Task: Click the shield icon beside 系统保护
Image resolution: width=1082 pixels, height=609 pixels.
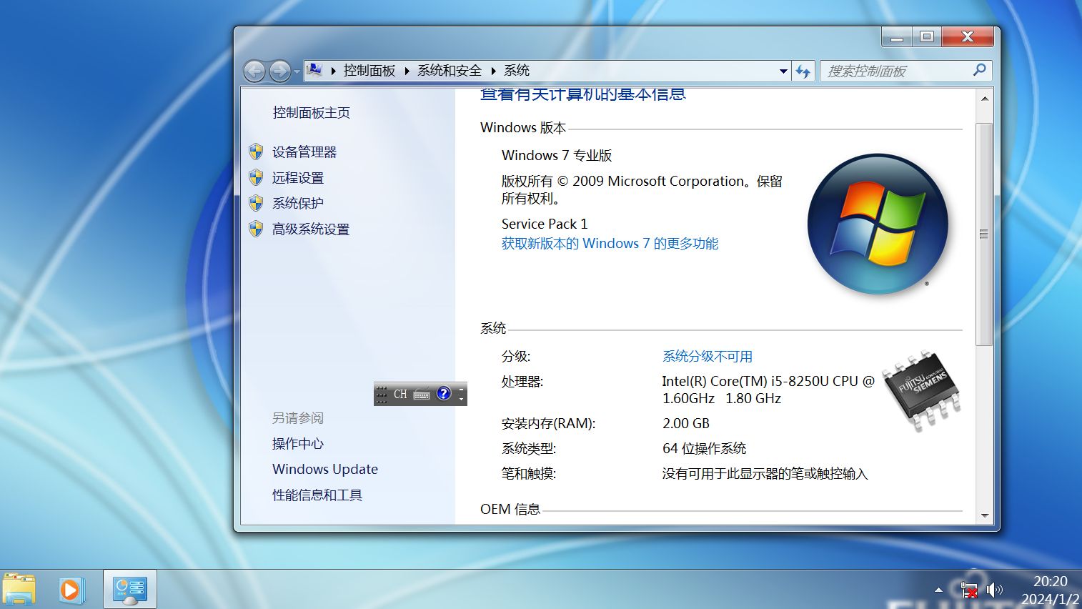Action: point(256,203)
